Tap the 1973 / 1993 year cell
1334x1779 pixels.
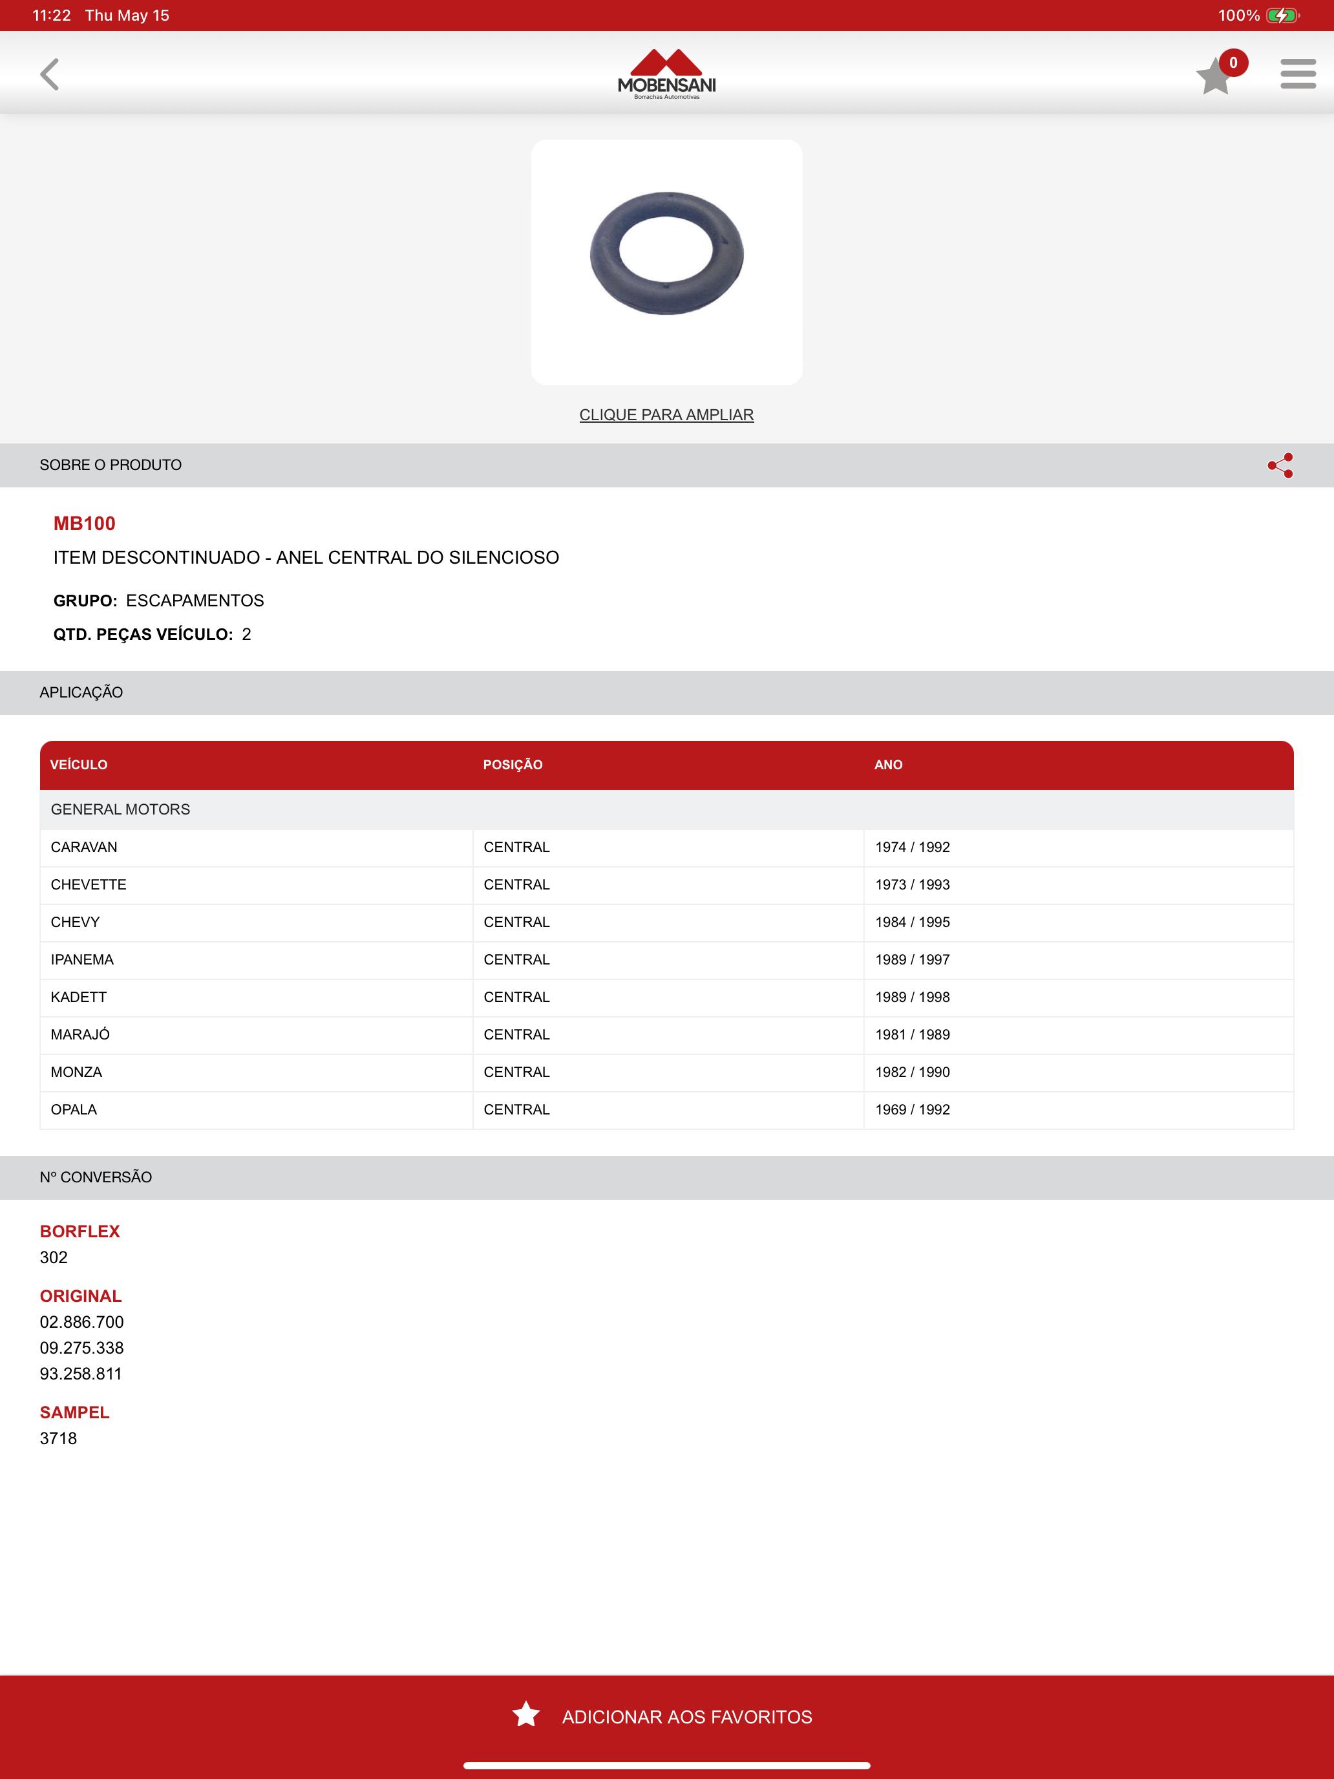pyautogui.click(x=1079, y=885)
